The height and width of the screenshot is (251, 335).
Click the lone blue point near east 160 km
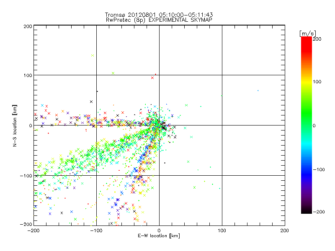click(x=258, y=90)
